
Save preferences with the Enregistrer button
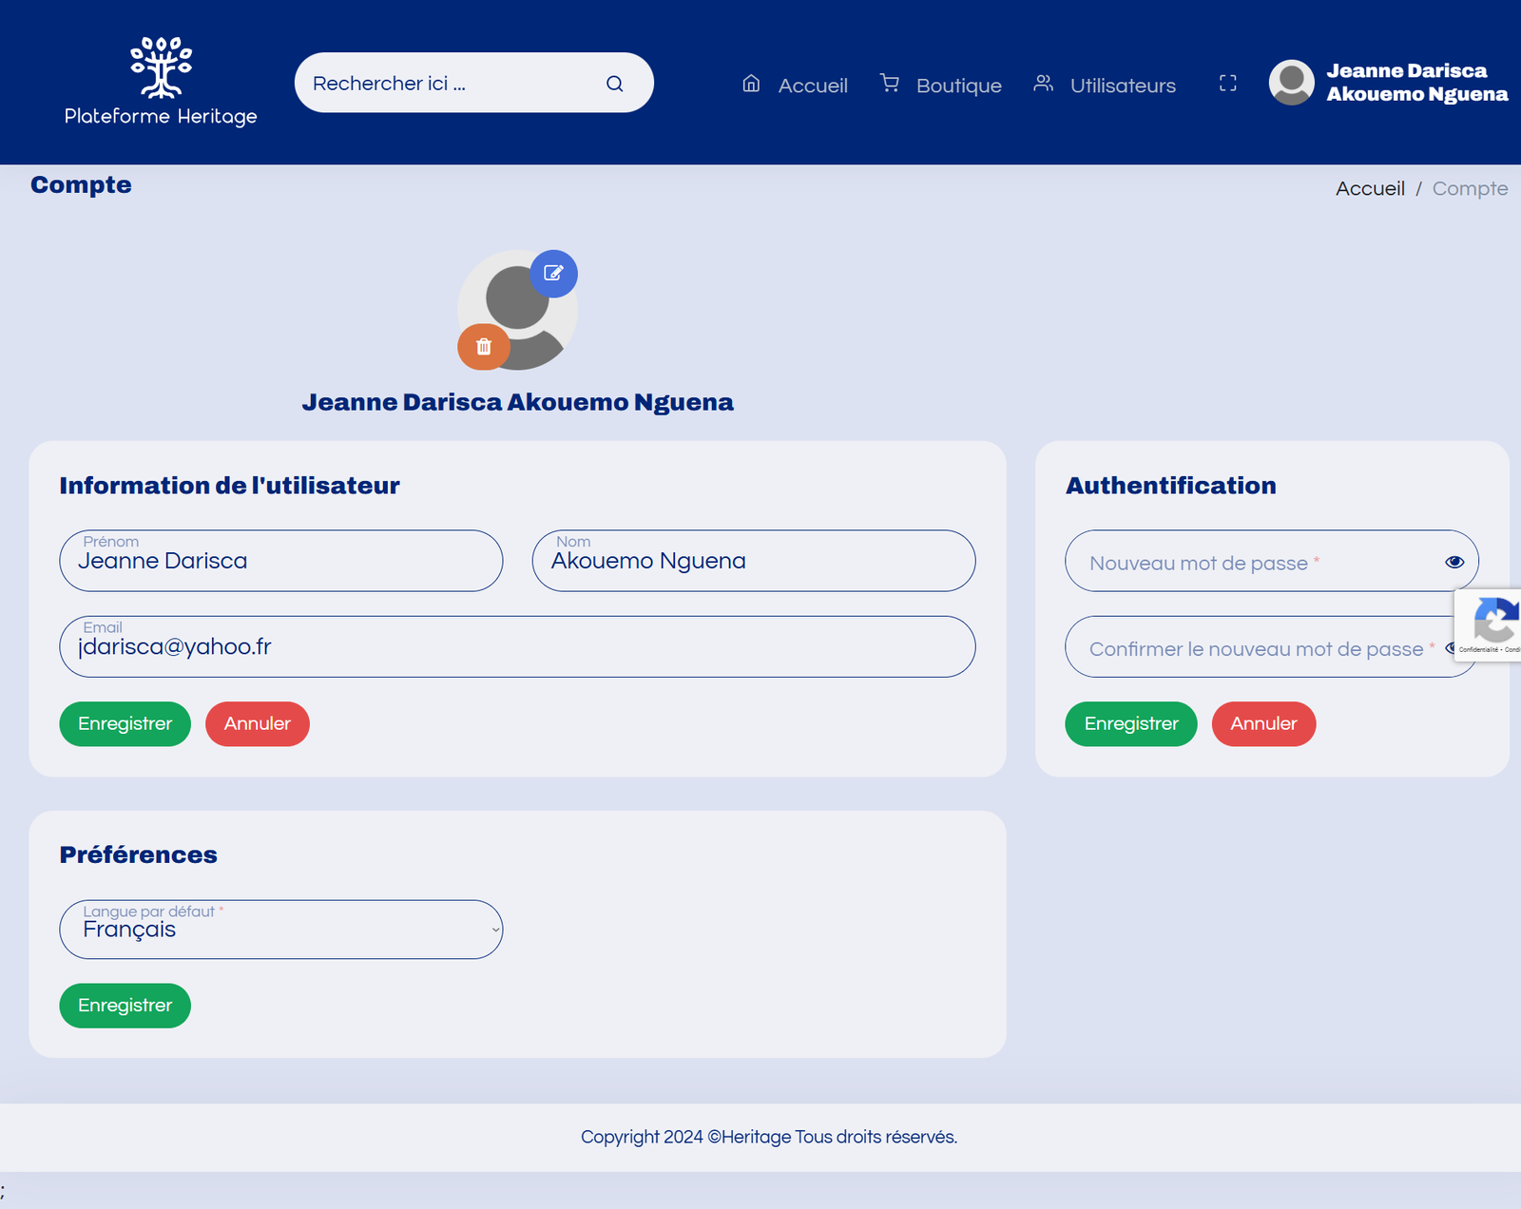coord(125,1006)
